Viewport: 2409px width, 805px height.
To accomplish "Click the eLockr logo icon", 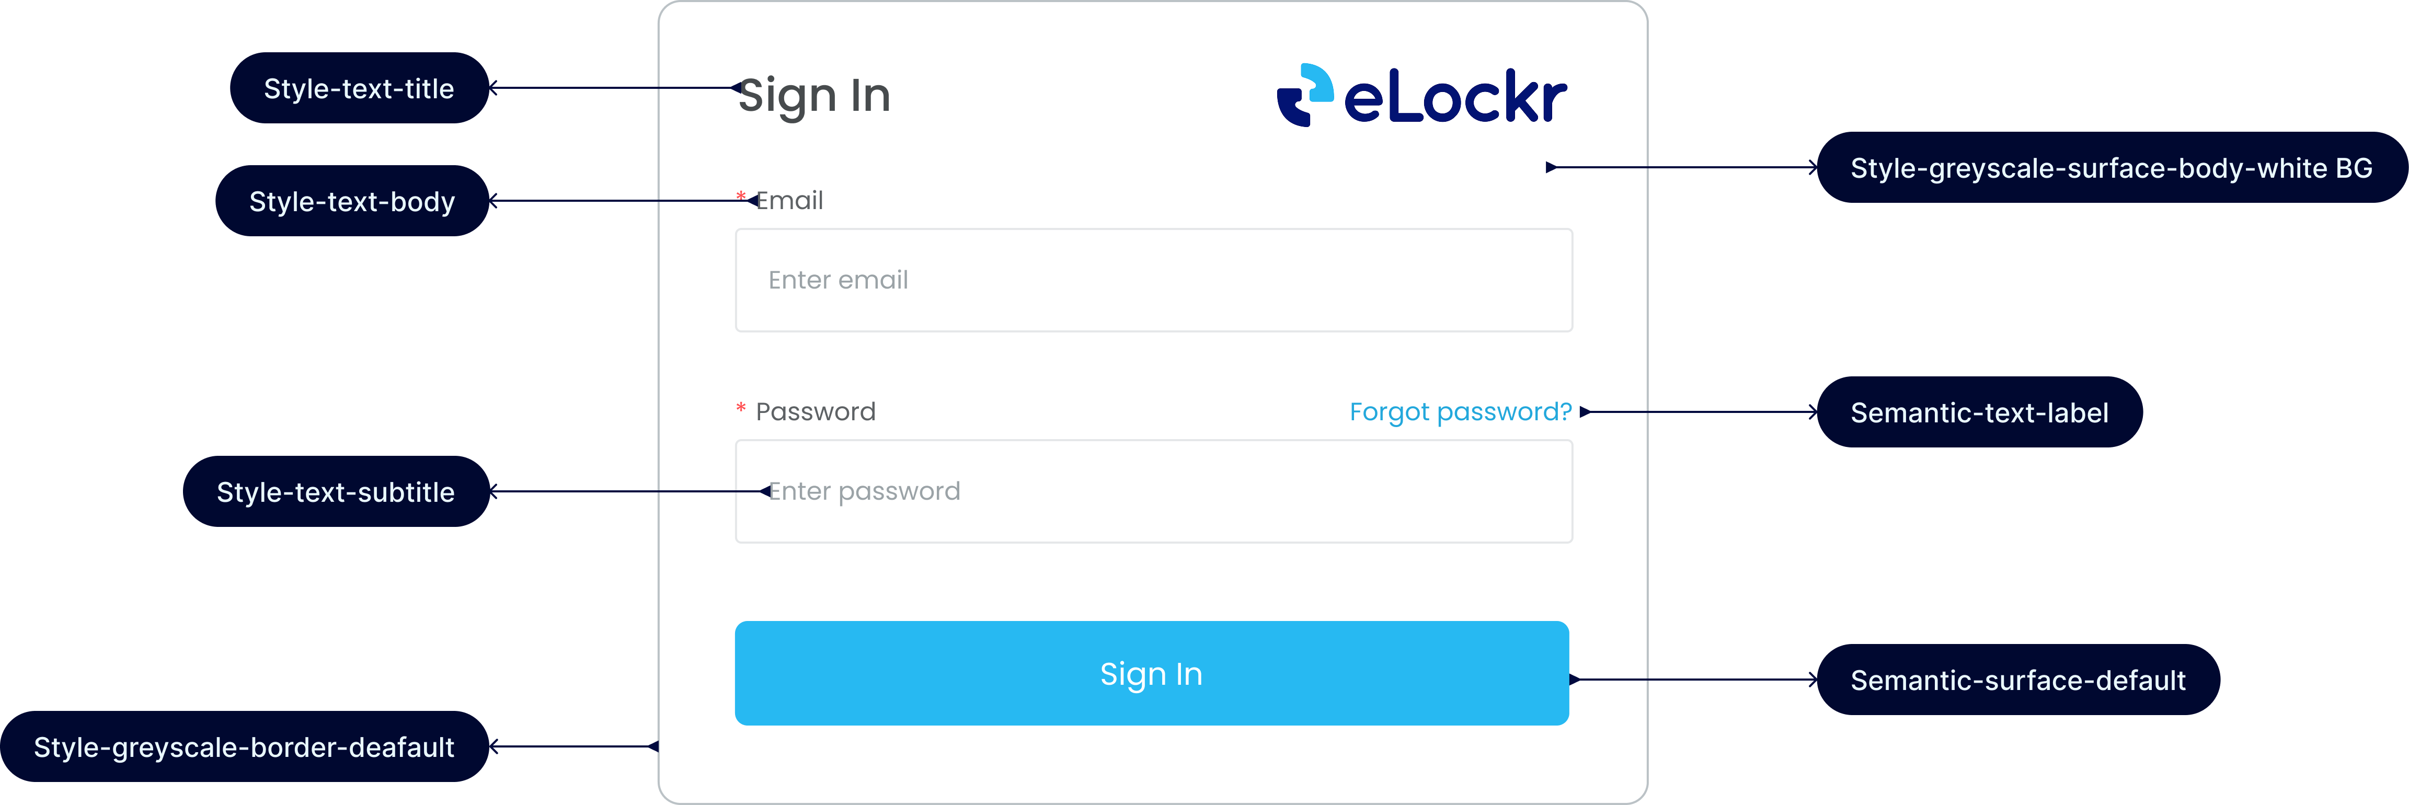I will pos(1306,94).
